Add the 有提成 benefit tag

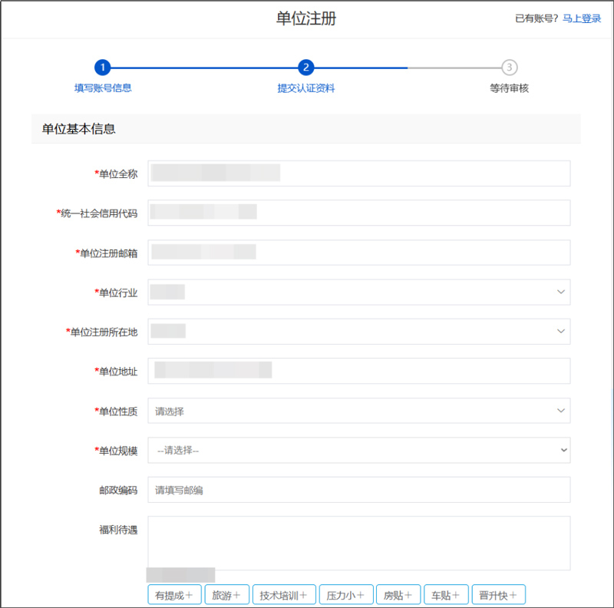coord(174,595)
